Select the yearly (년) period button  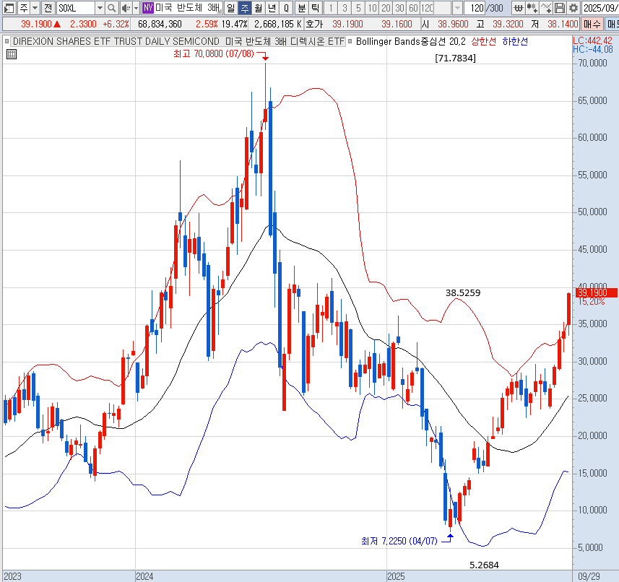pyautogui.click(x=272, y=8)
